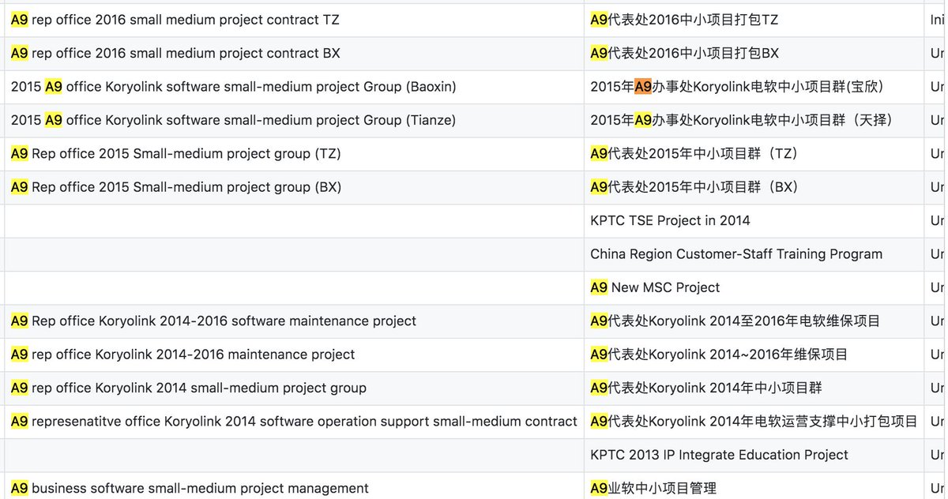The image size is (948, 499).
Task: Select the Chinese cell ending in （天择）
Action: pos(754,120)
